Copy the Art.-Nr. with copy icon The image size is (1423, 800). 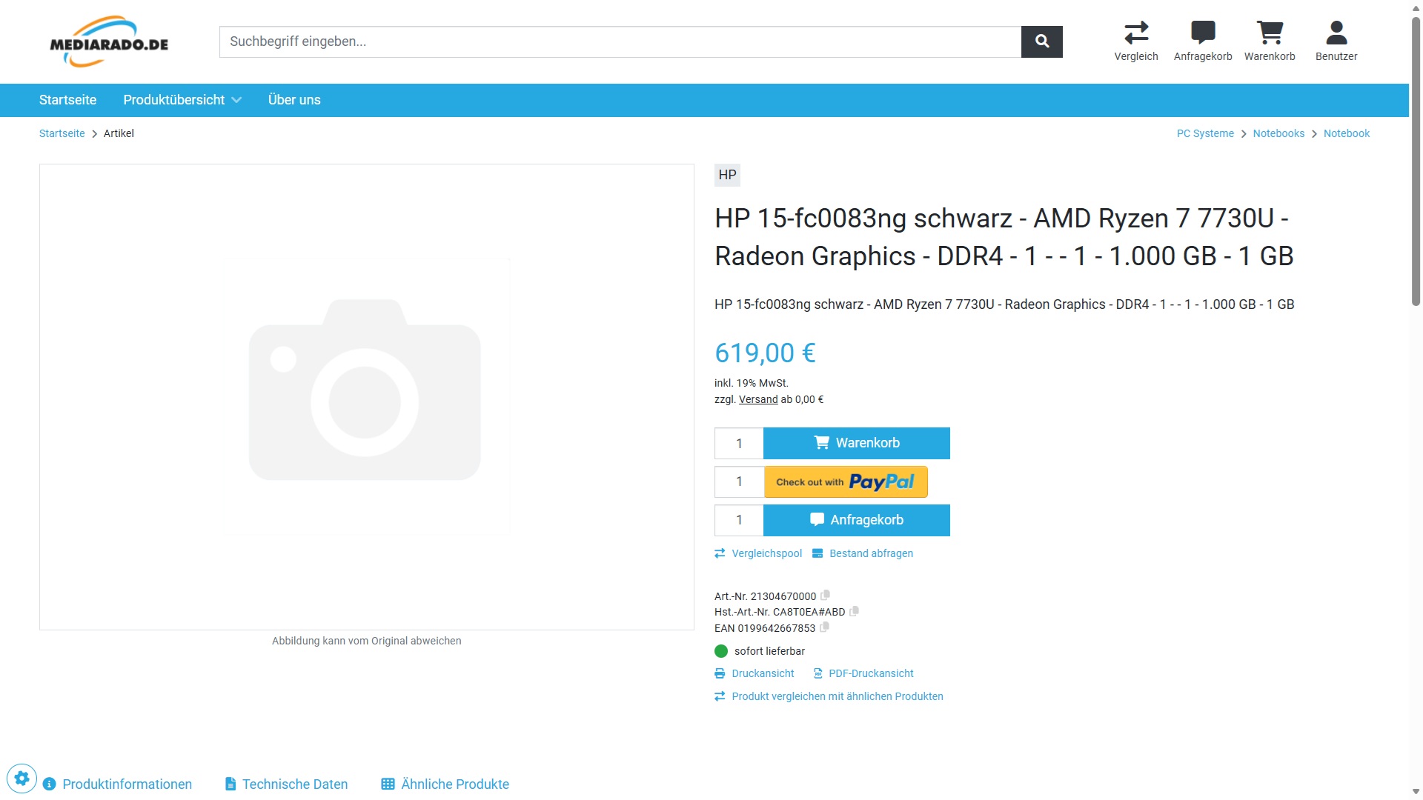point(826,595)
